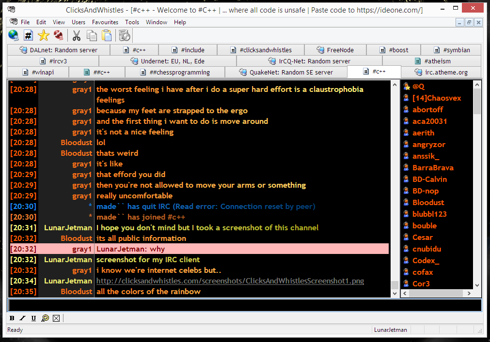490x342 pixels.
Task: Open the Tools menu
Action: (132, 22)
